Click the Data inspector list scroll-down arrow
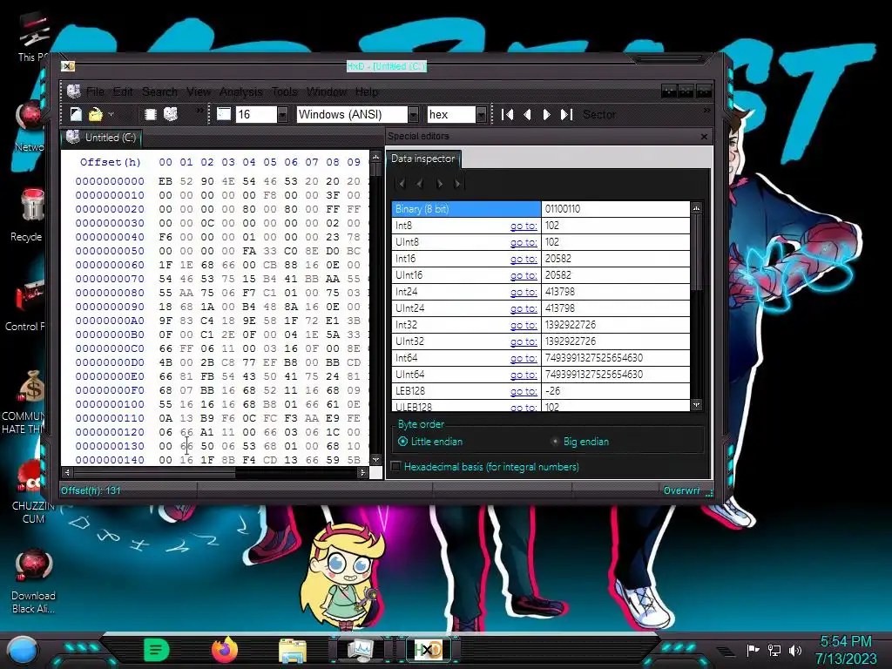Screen dimensions: 892x669 coord(697,405)
